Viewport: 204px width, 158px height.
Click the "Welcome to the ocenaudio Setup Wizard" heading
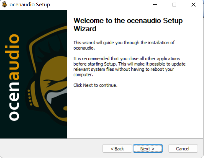pyautogui.click(x=128, y=25)
